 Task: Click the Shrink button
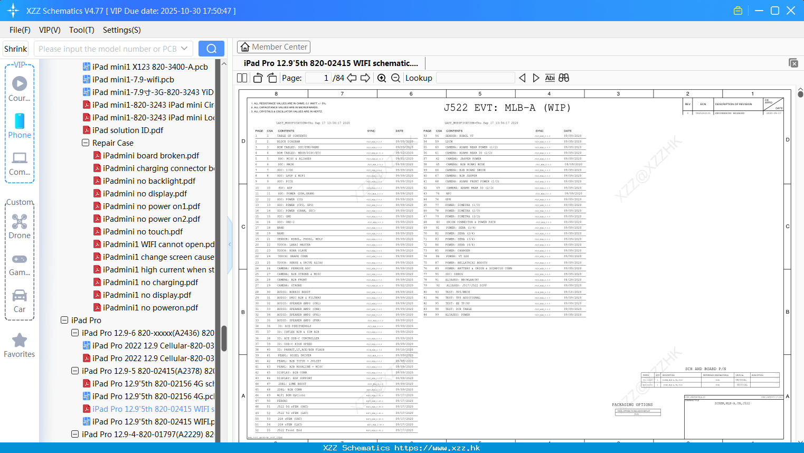[15, 49]
